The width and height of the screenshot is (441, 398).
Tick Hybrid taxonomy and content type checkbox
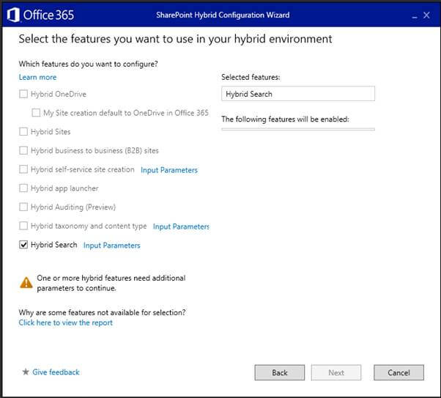click(x=23, y=226)
